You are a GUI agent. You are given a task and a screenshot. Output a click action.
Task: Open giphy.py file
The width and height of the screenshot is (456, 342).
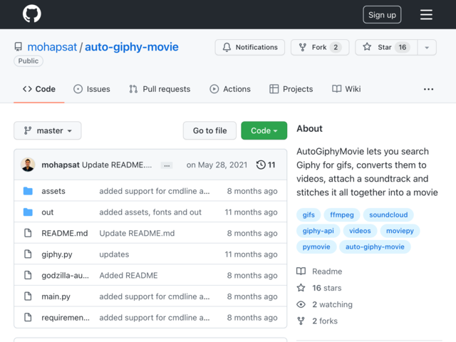(57, 254)
